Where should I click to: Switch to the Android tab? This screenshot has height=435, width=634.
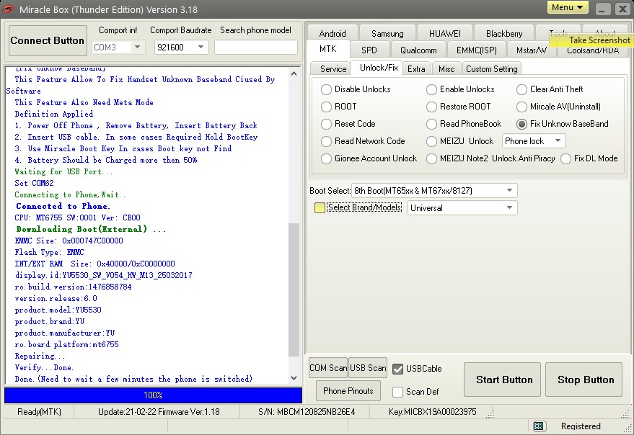tap(333, 34)
